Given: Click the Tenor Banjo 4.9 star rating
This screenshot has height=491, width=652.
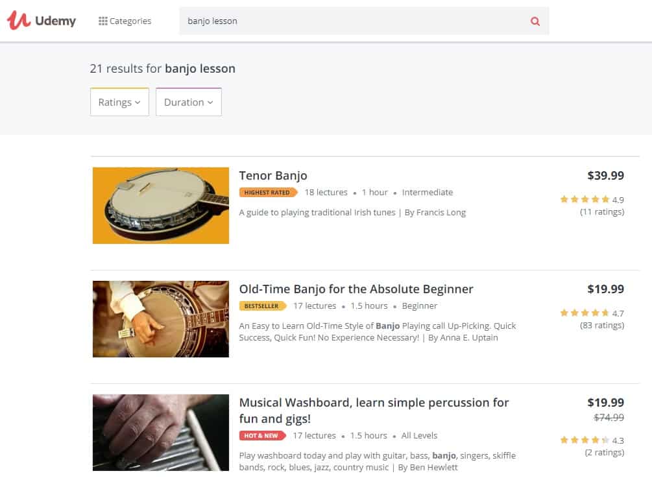Looking at the screenshot, I should click(591, 200).
